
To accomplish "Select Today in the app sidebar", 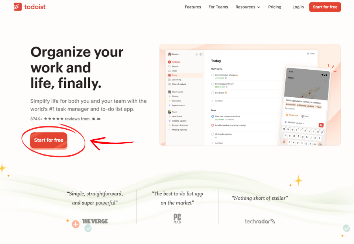I will click(x=185, y=75).
